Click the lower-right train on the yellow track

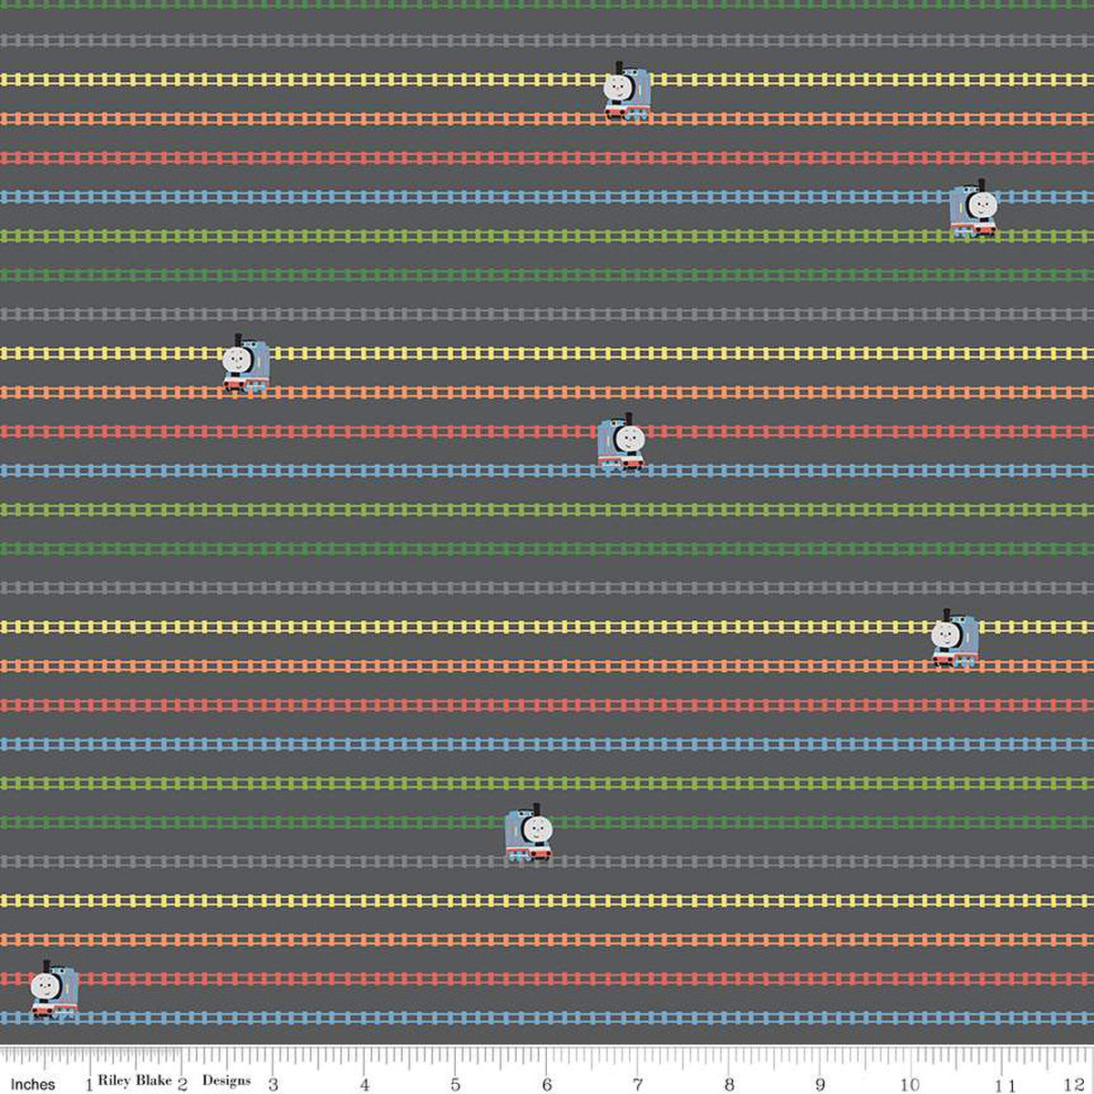956,638
